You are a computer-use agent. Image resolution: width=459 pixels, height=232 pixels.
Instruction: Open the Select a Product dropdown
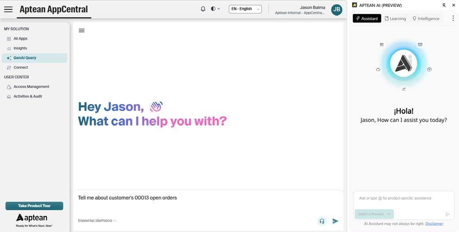point(374,214)
